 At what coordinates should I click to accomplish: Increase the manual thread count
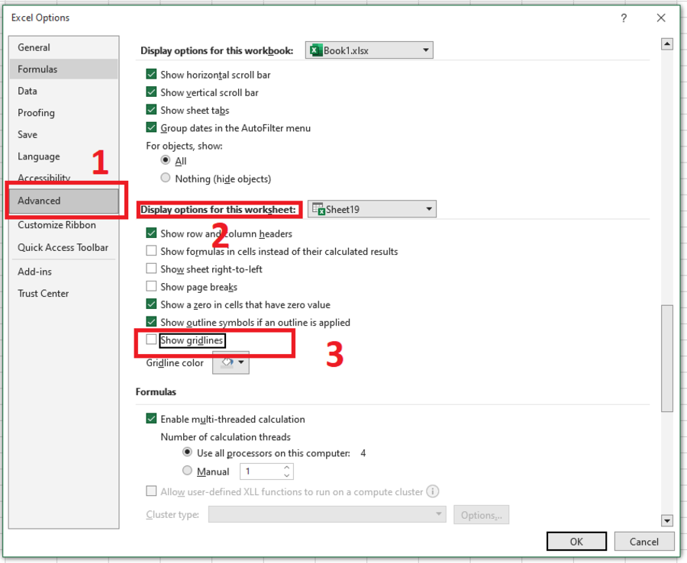[286, 468]
